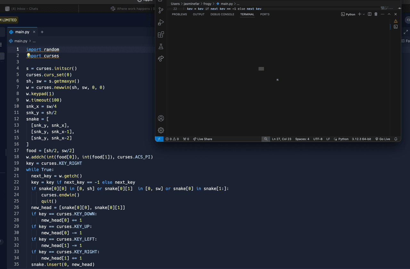
Task: Open the Run and Debug view
Action: coord(161,22)
